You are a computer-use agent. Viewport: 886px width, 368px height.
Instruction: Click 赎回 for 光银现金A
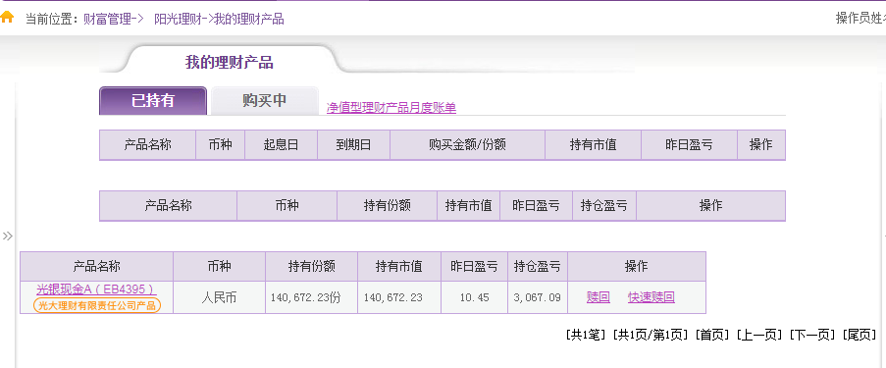599,296
